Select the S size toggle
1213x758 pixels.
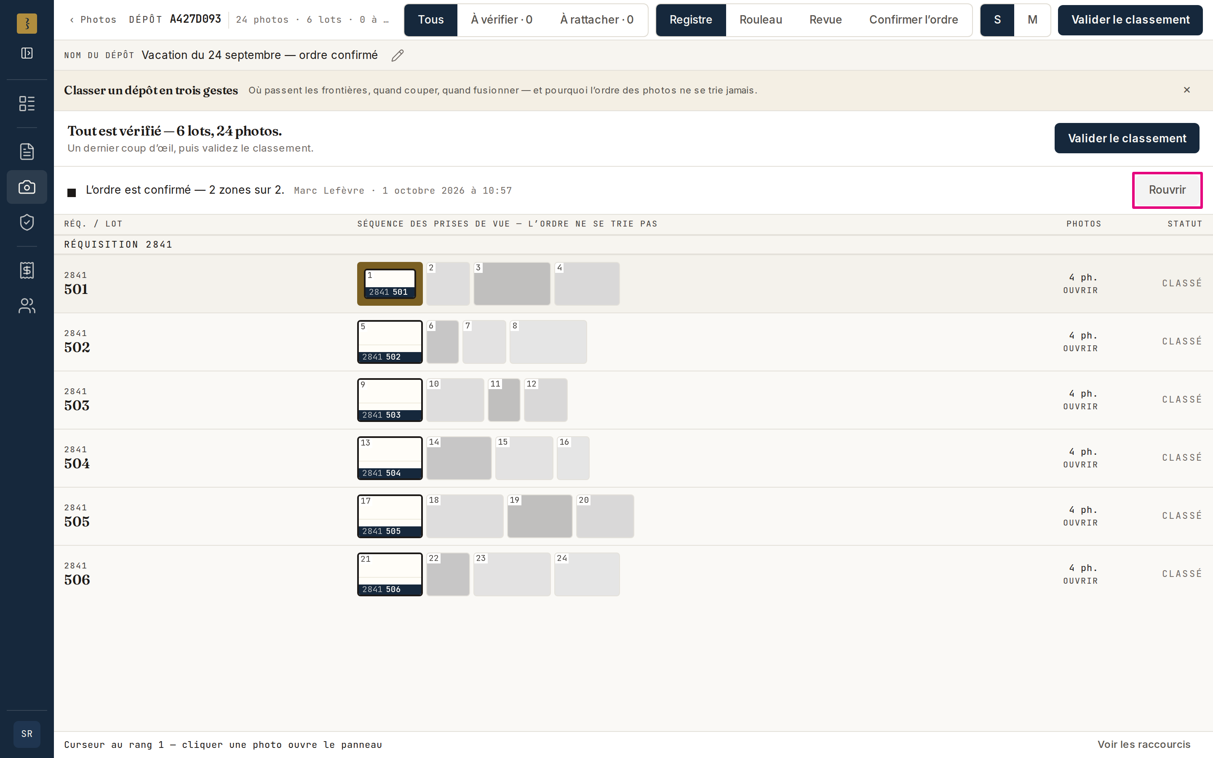click(997, 19)
